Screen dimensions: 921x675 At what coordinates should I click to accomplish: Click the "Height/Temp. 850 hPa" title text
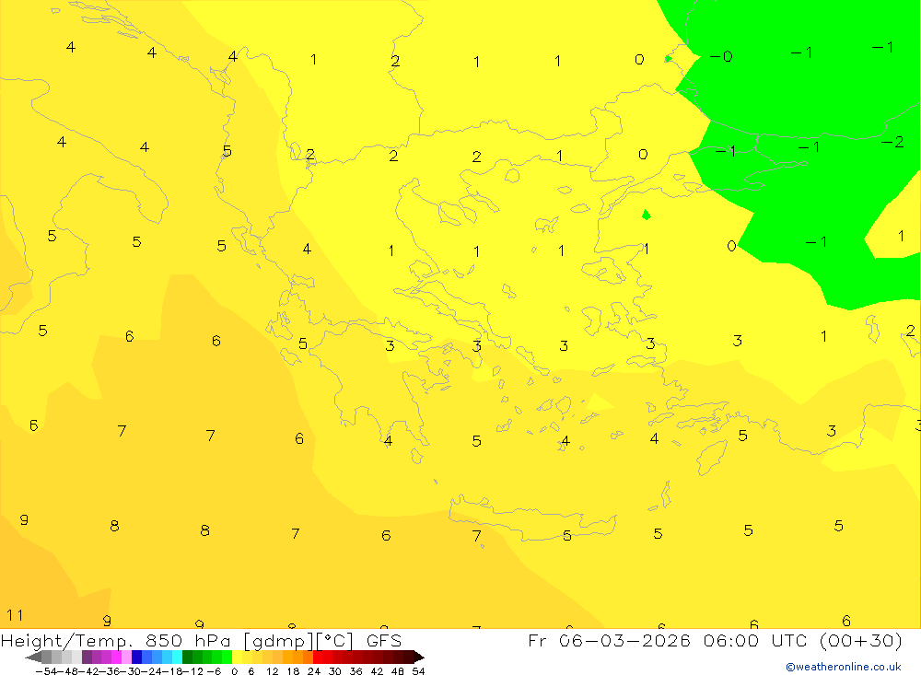(x=117, y=640)
